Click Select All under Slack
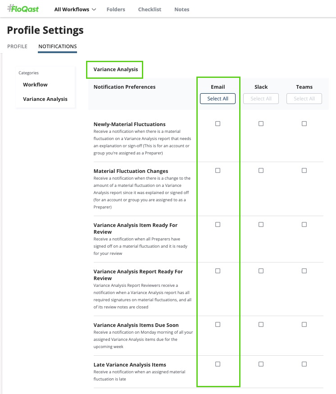336x394 pixels. 261,99
